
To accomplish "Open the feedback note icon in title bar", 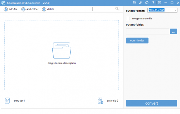I will [159, 3].
